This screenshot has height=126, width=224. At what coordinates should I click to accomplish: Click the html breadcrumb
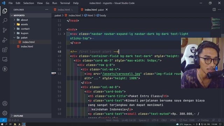[89, 15]
